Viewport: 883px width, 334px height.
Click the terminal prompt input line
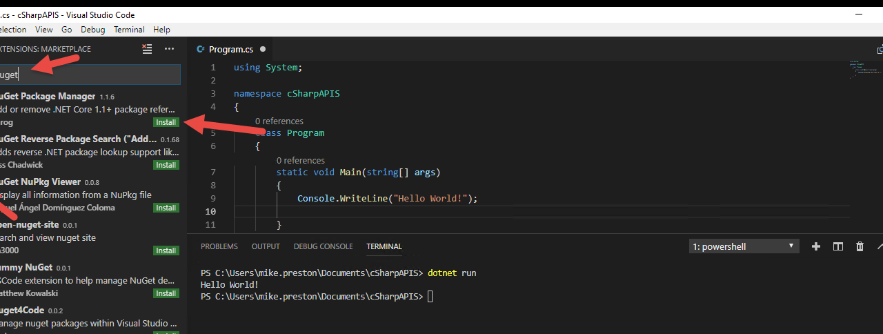click(x=317, y=297)
